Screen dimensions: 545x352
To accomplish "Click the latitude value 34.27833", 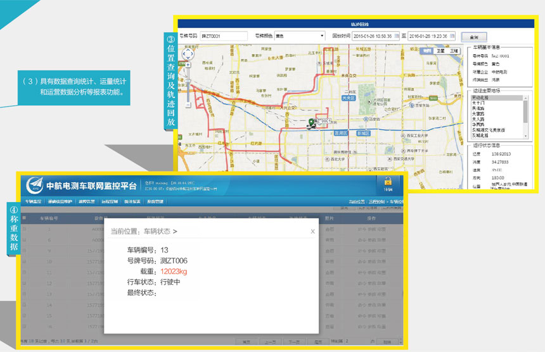I will click(500, 162).
